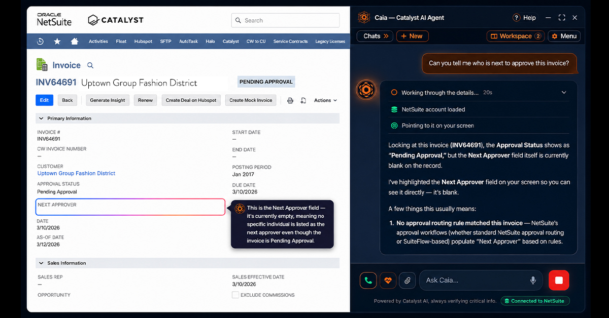609x318 pixels.
Task: Stop Caia response with the red button
Action: pos(559,280)
